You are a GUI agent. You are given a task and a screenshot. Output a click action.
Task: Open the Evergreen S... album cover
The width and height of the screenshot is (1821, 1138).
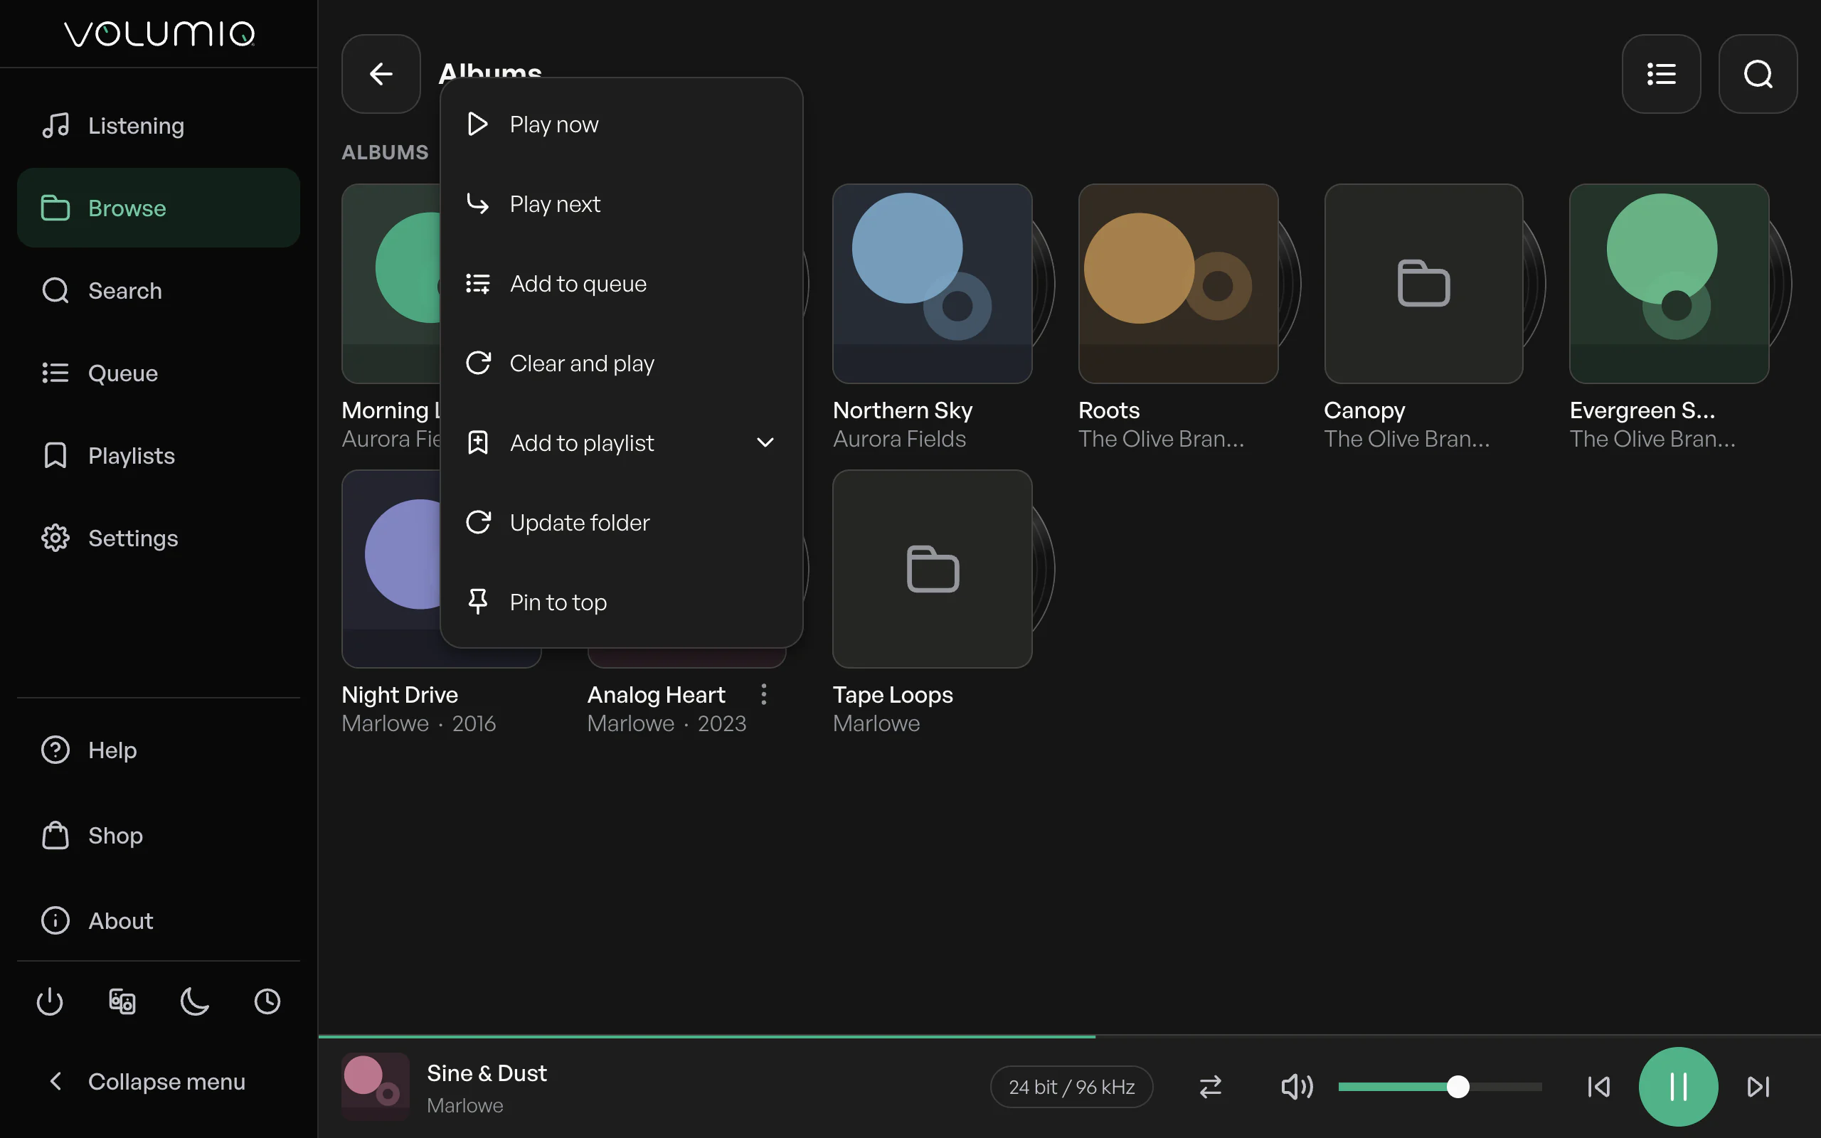1669,284
